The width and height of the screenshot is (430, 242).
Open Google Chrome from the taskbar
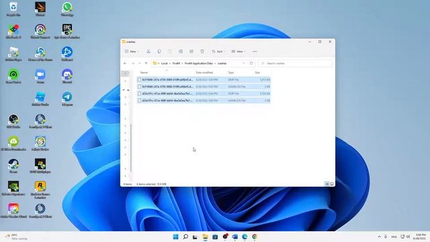pyautogui.click(x=255, y=237)
